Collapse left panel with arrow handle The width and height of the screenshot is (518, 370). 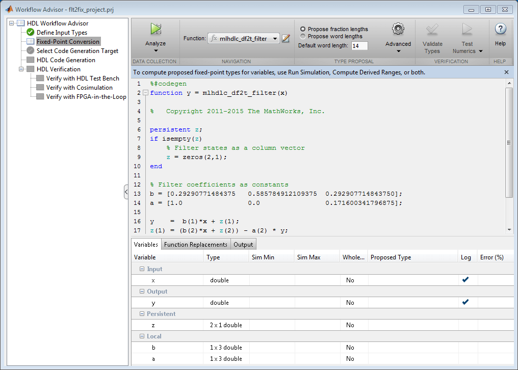click(126, 192)
